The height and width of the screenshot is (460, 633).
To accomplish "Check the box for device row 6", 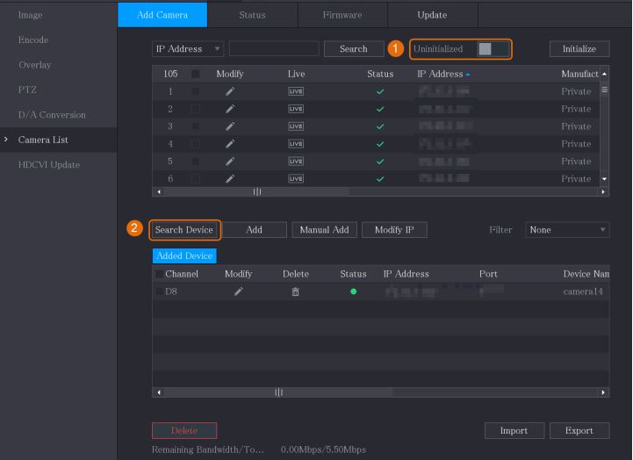I will point(196,179).
